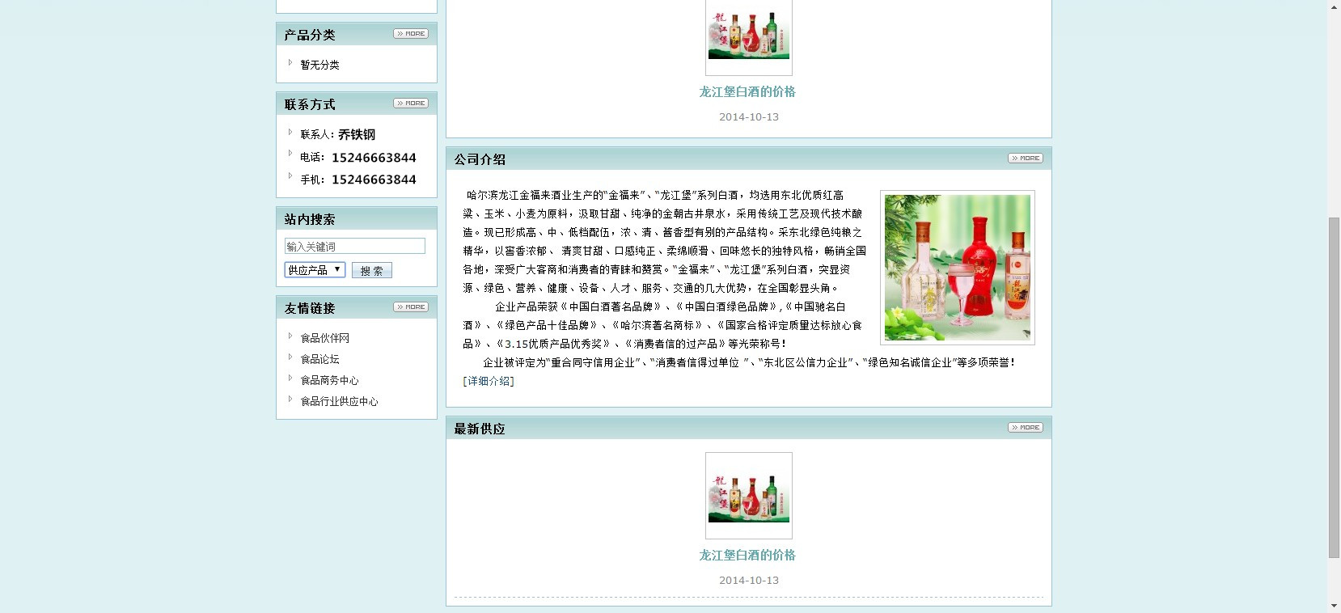Click the arrow bullet beside 暂无分类
The image size is (1341, 613).
coord(290,63)
